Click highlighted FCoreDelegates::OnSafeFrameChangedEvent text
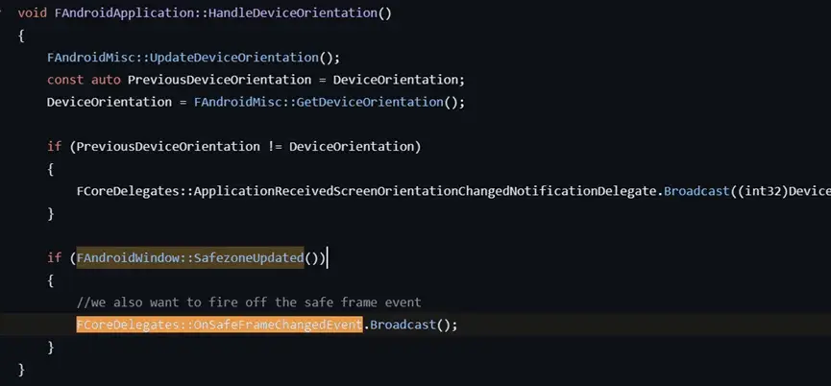The height and width of the screenshot is (386, 831). (219, 325)
